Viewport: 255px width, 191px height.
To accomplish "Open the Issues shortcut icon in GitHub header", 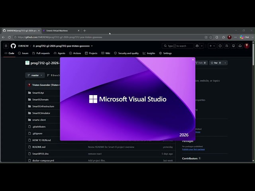I will (x=220, y=46).
